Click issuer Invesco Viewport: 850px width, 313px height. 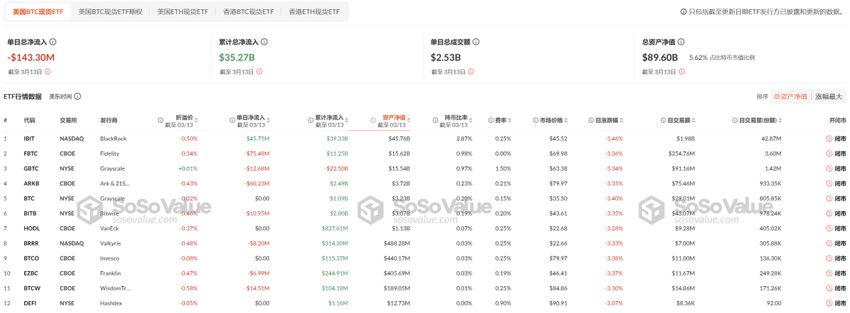coord(110,258)
